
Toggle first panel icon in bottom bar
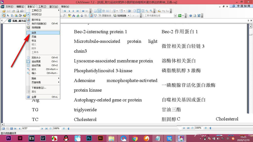click(x=3, y=128)
